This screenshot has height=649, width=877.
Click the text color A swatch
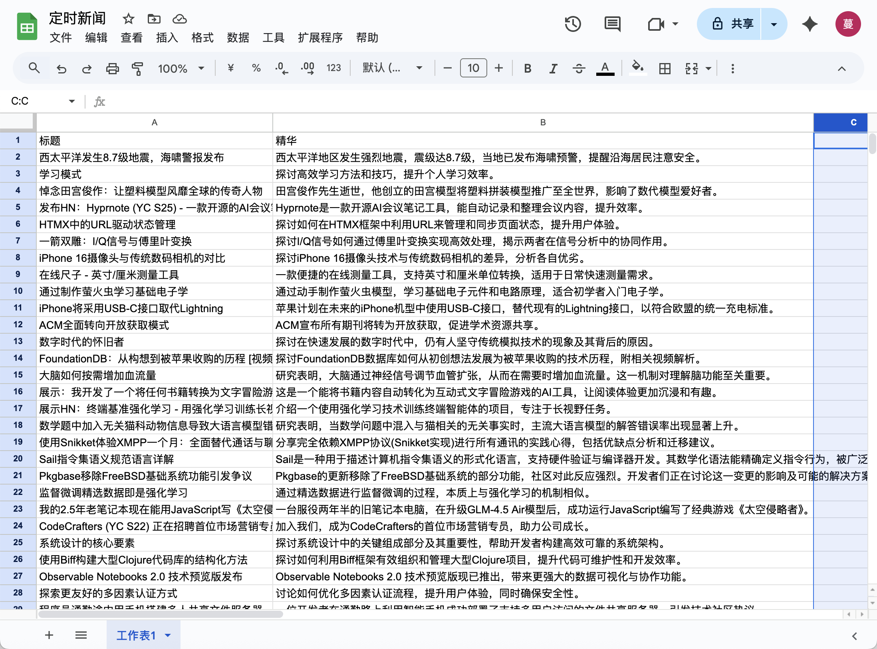605,68
